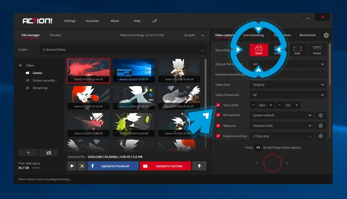Image resolution: width=347 pixels, height=199 pixels.
Task: Open capture settings gear beside Benchmark tab
Action: (x=326, y=35)
